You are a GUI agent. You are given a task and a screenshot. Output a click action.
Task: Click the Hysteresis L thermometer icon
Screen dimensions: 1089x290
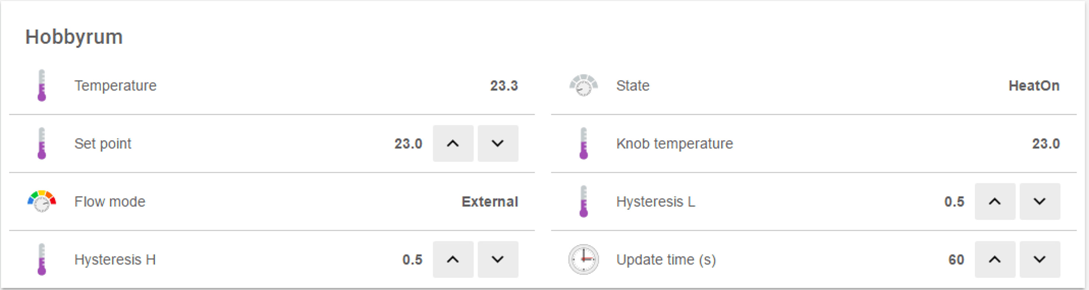tap(584, 201)
